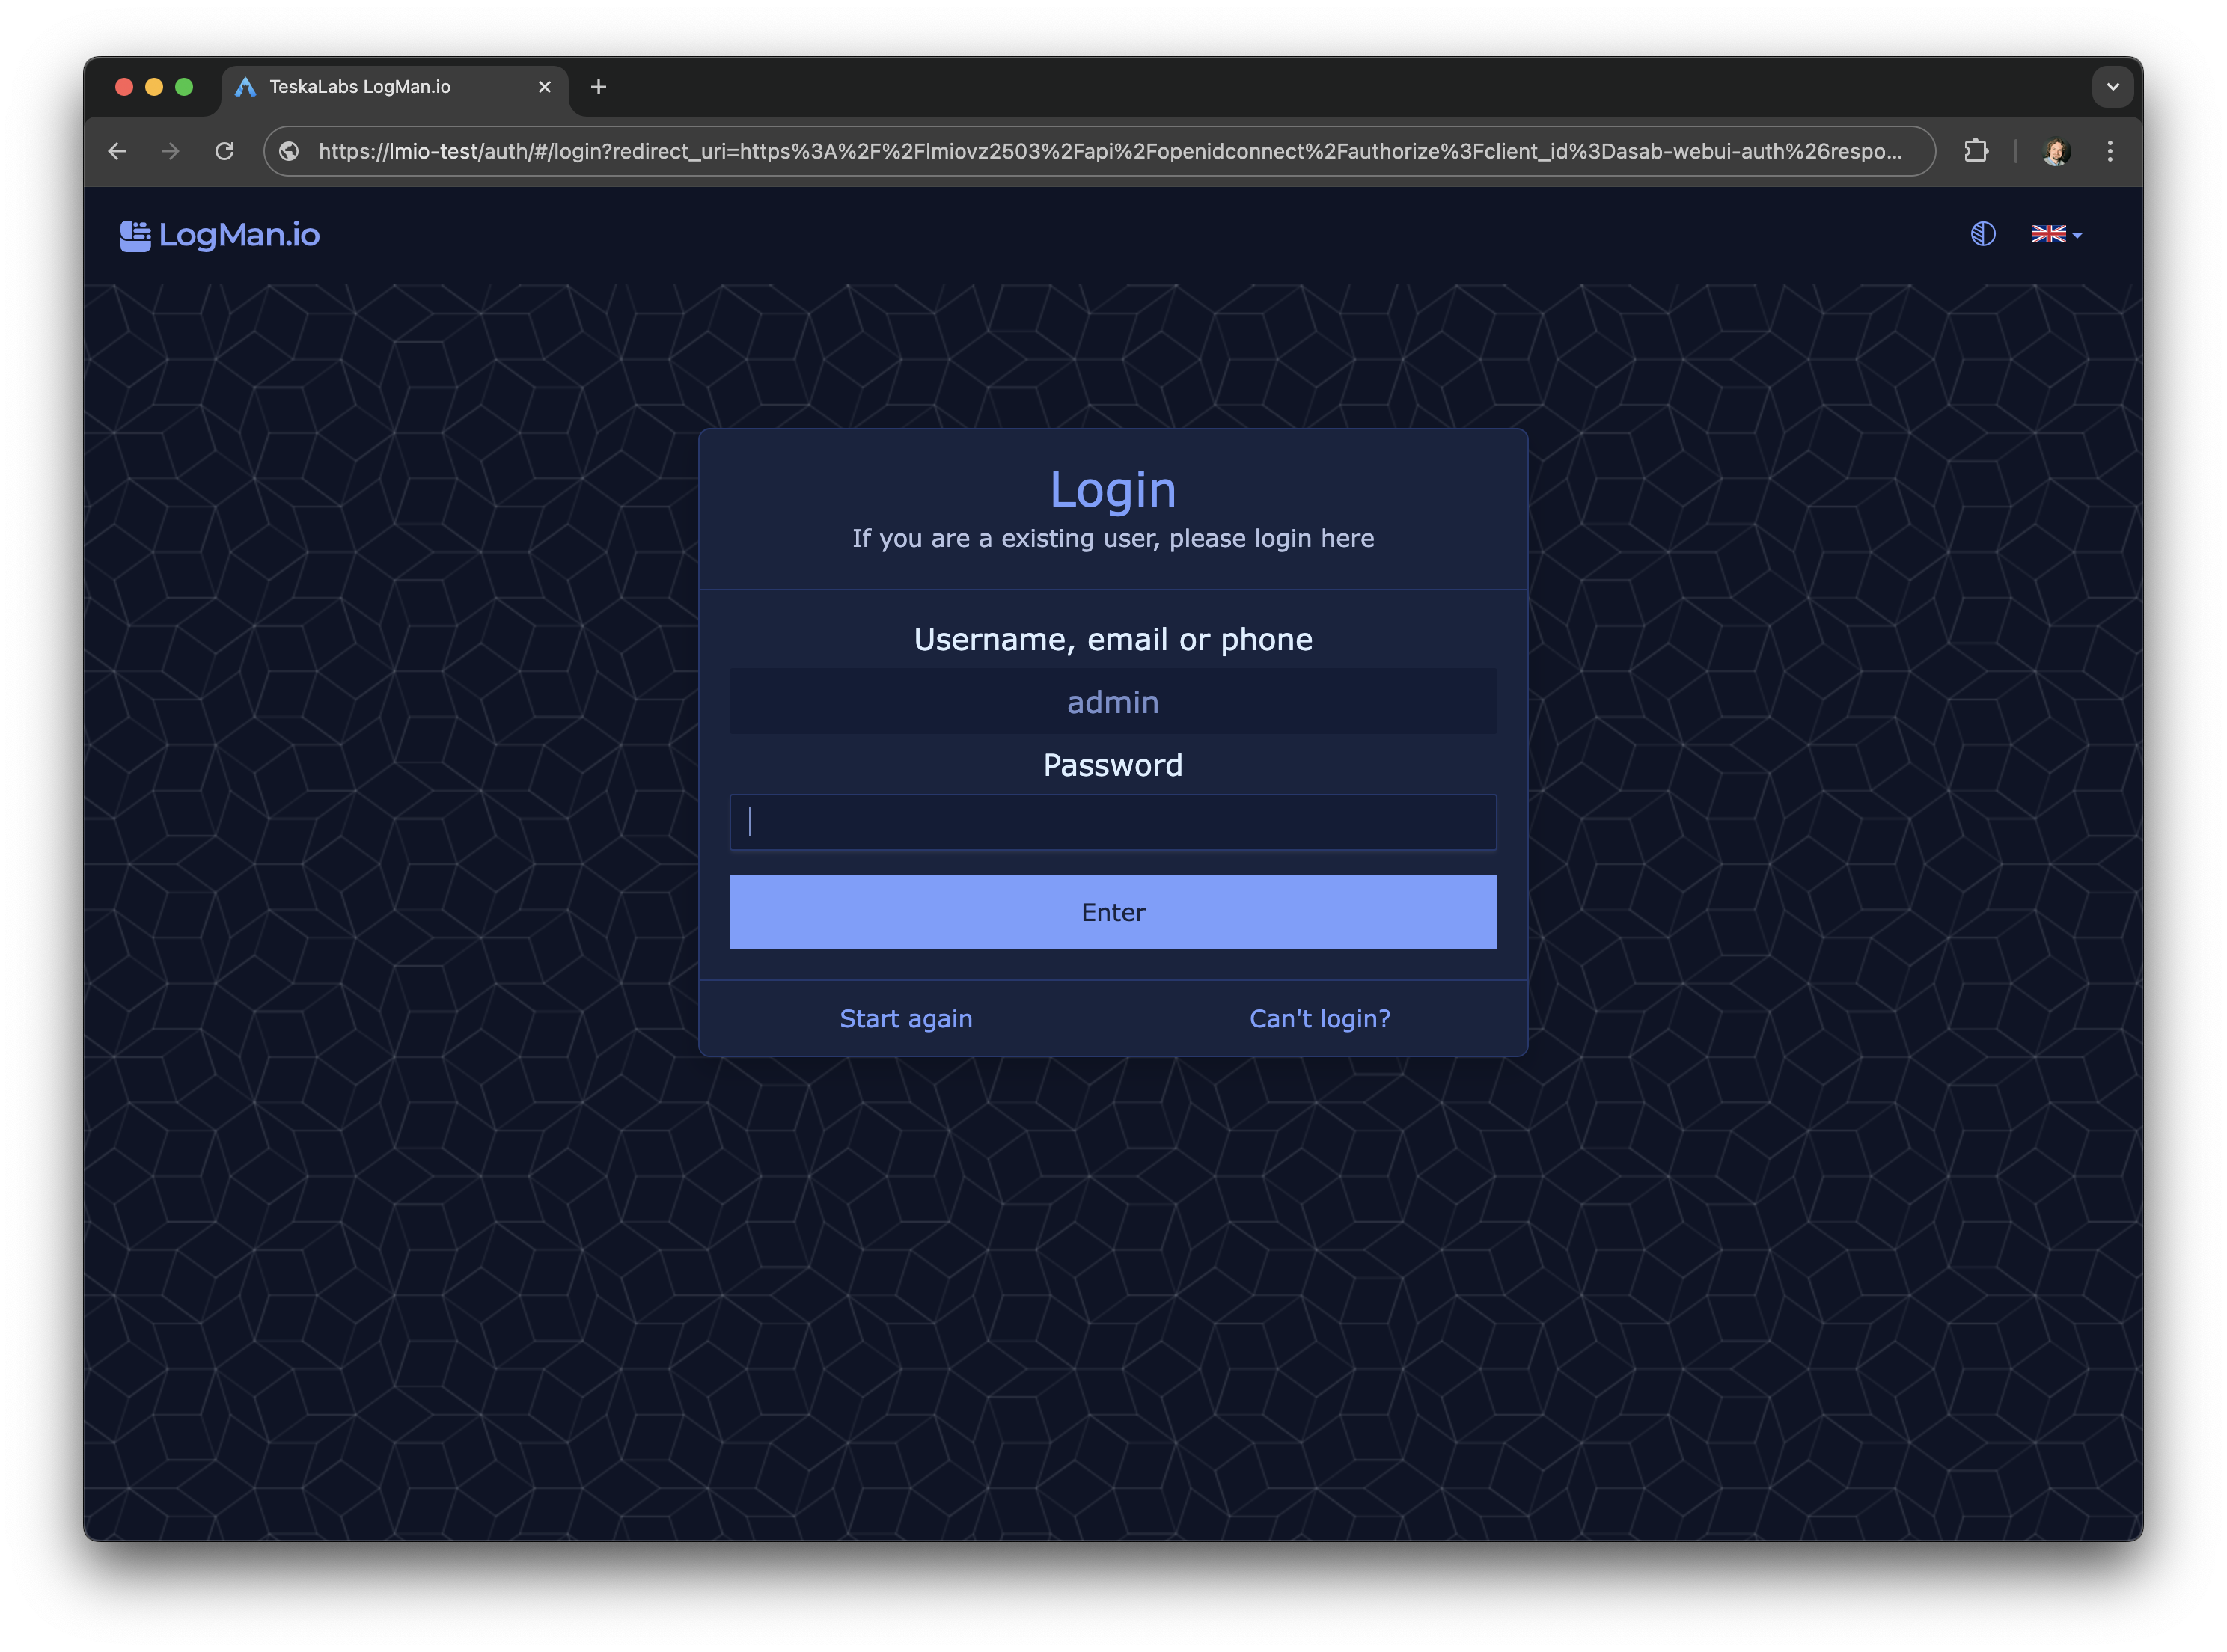Open the Chrome profile avatar
The image size is (2227, 1652).
pos(2056,151)
